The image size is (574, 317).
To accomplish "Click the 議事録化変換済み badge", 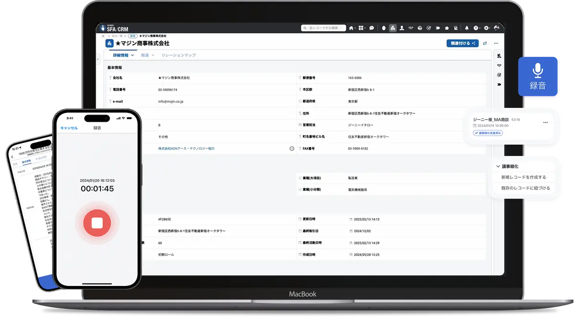I will pos(488,133).
